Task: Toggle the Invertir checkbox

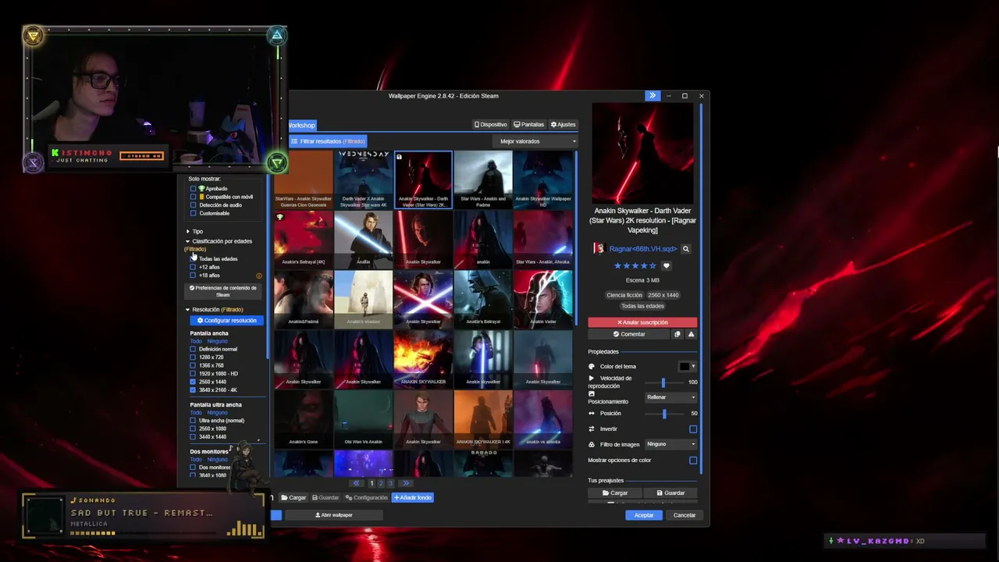Action: click(x=693, y=429)
